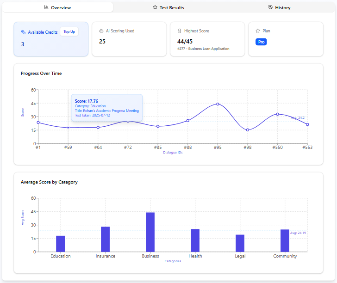Viewport: 337px width, 283px height.
Task: Click the Education category bar
Action: point(61,244)
